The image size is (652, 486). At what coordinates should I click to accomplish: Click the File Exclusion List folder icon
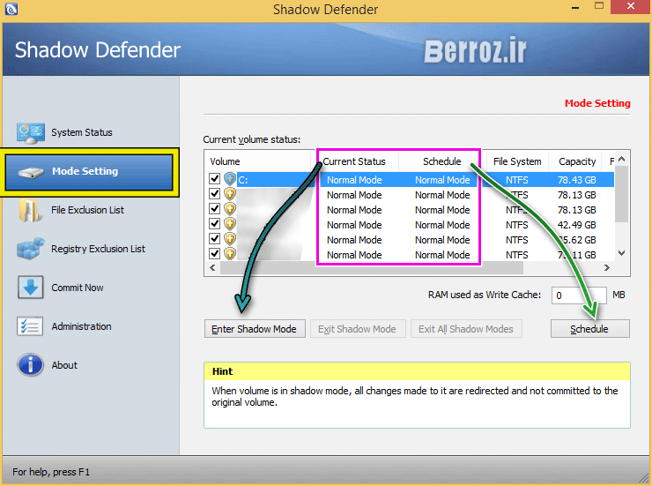click(x=29, y=210)
